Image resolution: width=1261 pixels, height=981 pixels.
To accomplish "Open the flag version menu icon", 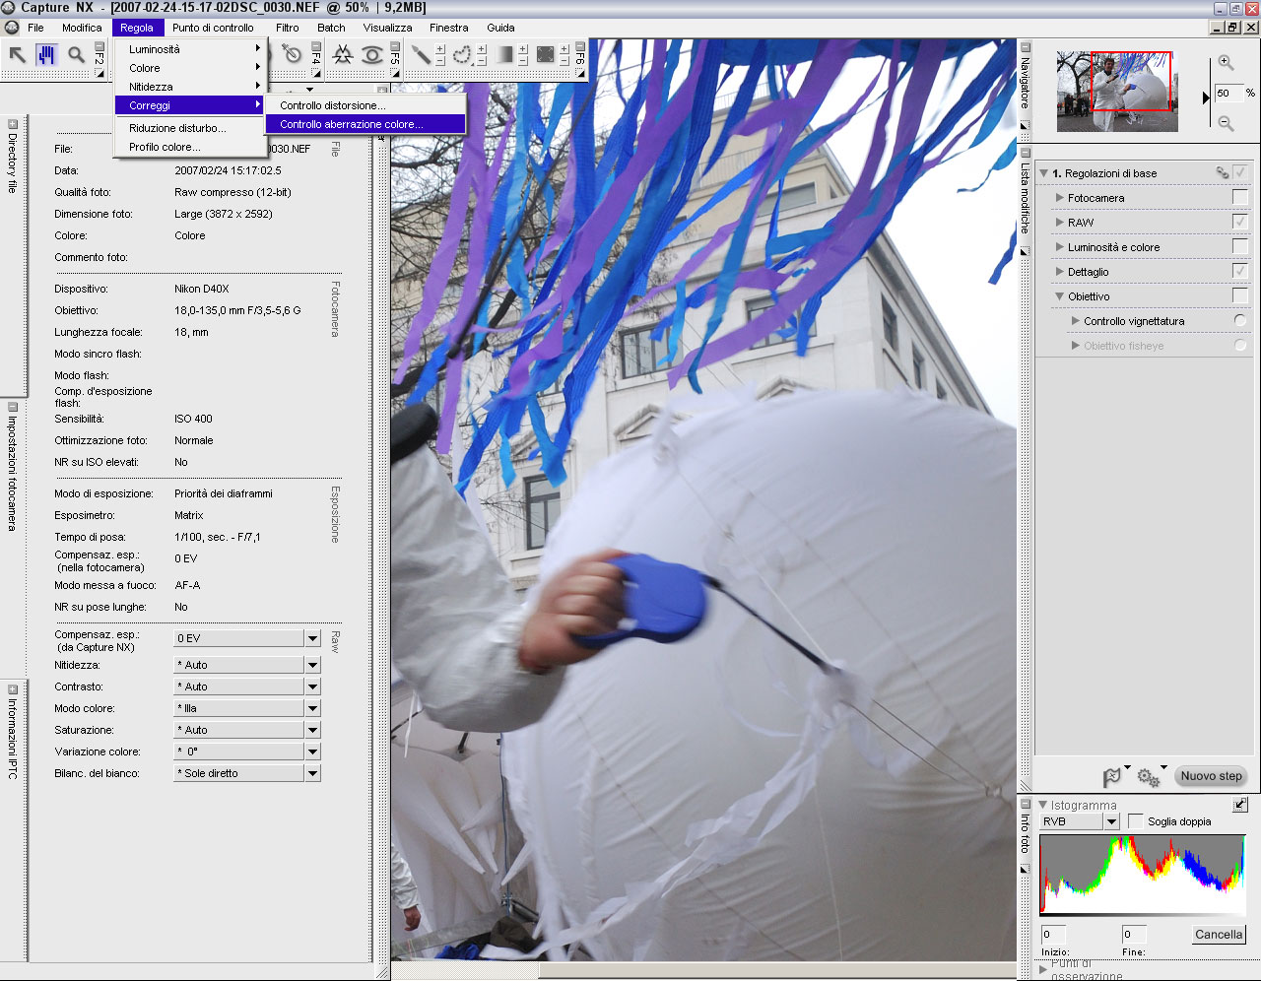I will coord(1114,776).
